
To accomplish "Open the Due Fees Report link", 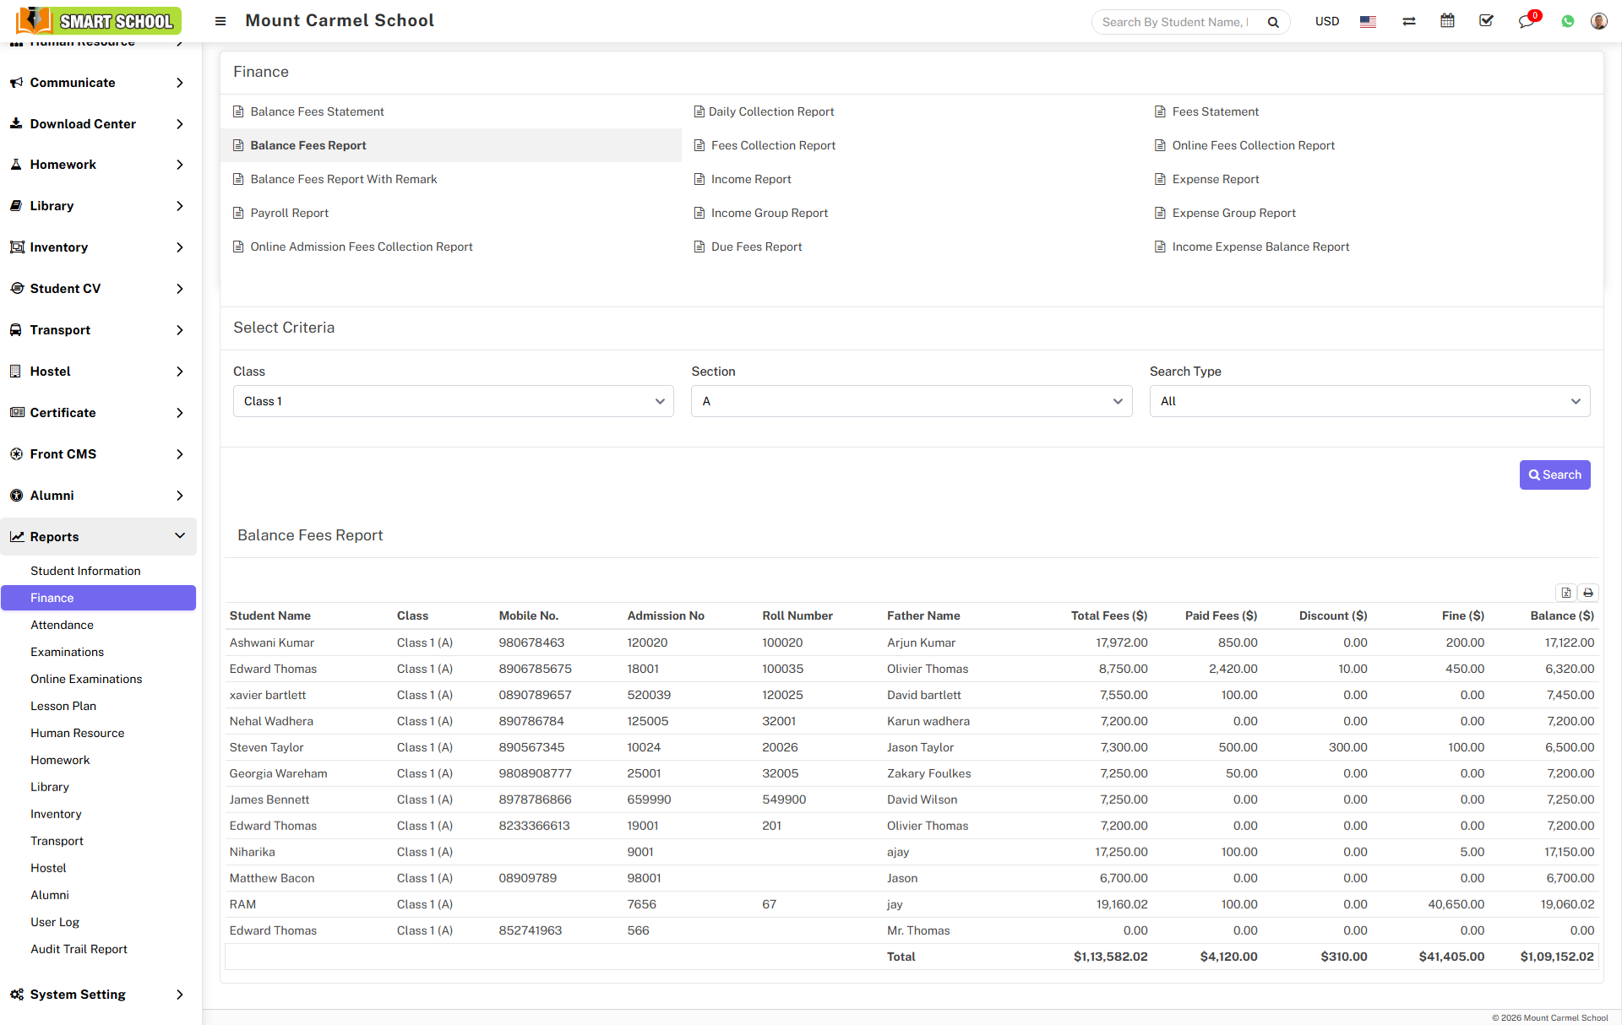I will pyautogui.click(x=756, y=247).
